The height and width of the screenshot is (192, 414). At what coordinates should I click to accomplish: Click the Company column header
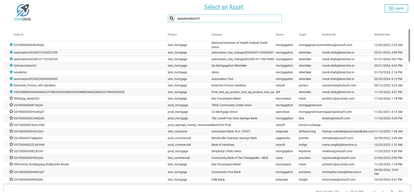pos(217,35)
